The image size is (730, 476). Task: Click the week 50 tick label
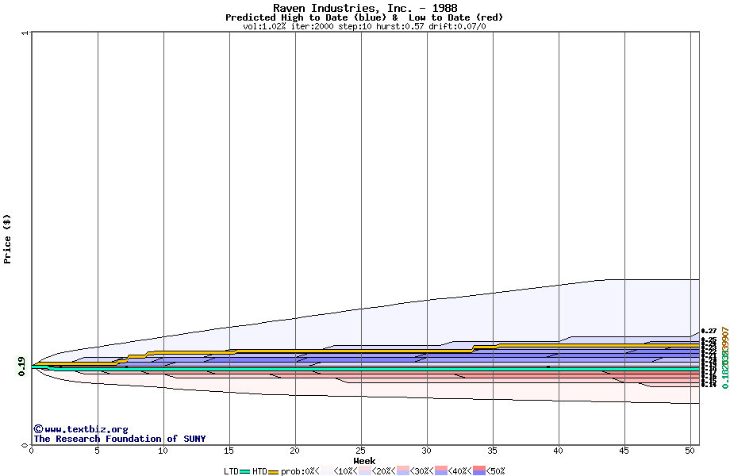pyautogui.click(x=690, y=451)
